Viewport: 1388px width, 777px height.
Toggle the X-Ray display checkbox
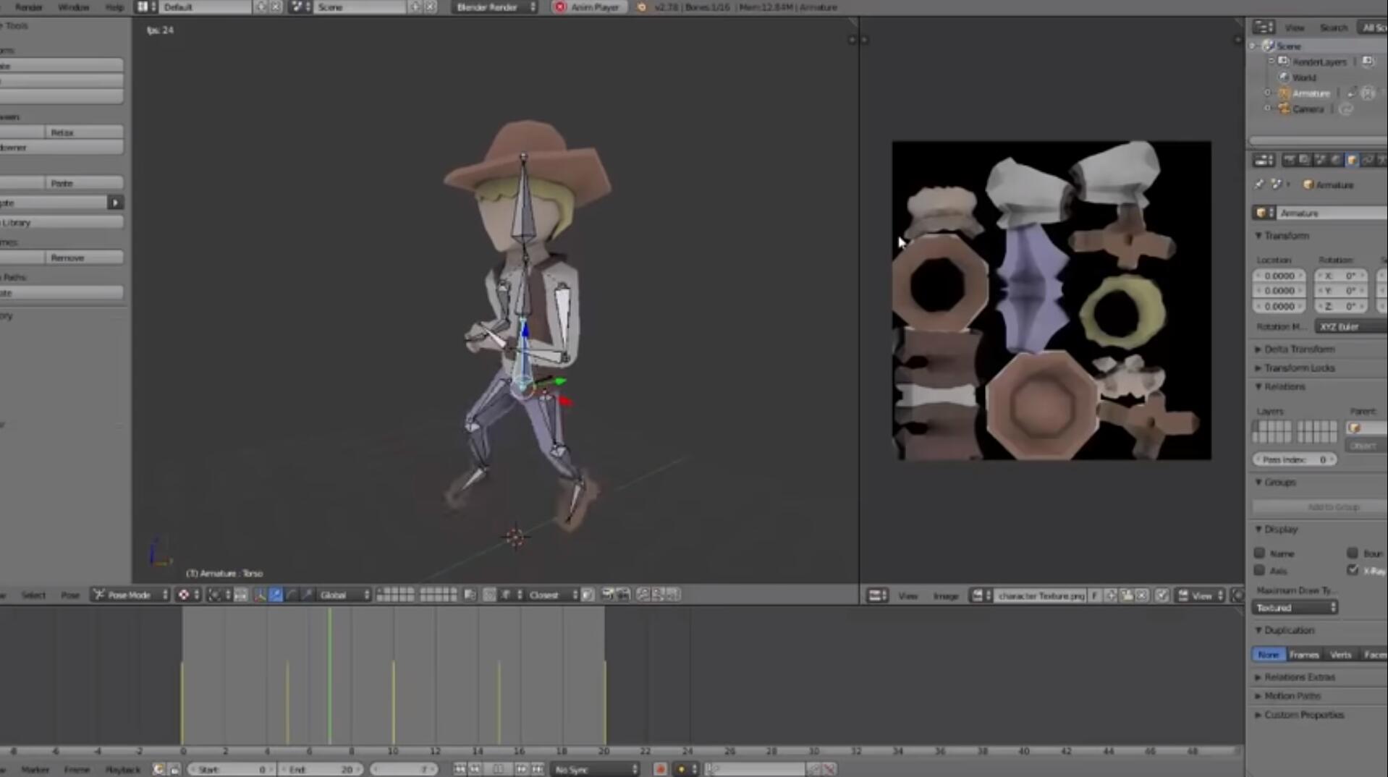pyautogui.click(x=1352, y=570)
